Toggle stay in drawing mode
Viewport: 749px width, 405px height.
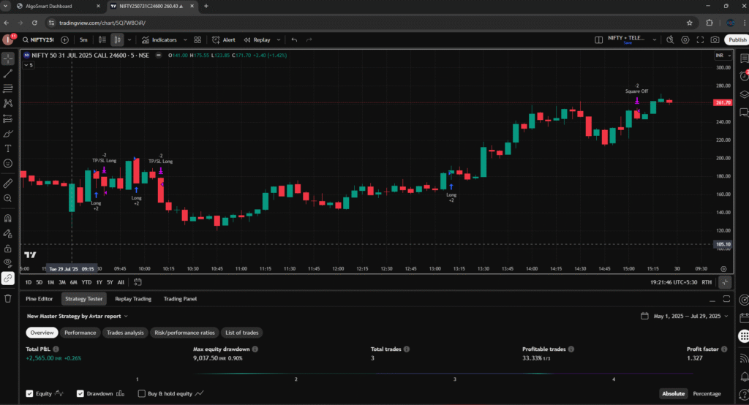(8, 233)
